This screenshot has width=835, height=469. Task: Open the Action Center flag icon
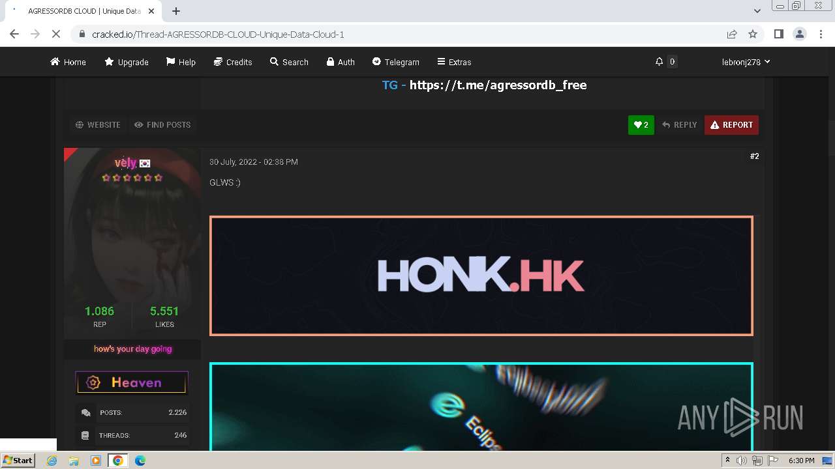click(772, 461)
